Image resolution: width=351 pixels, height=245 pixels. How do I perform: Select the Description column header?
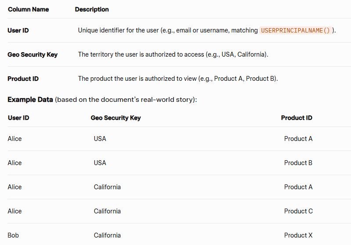[92, 9]
